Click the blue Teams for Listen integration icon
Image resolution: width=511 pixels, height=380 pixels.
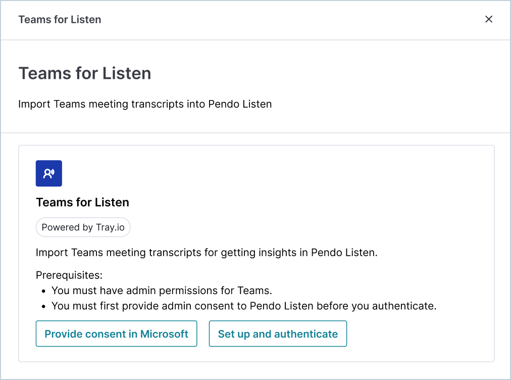(49, 173)
